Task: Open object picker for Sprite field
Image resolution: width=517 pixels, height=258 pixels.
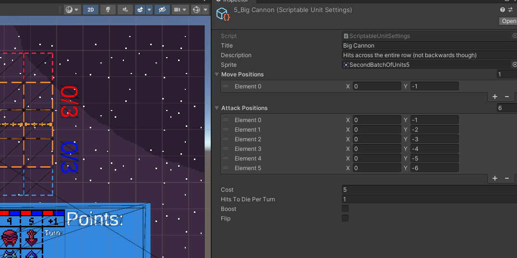Action: pyautogui.click(x=515, y=65)
